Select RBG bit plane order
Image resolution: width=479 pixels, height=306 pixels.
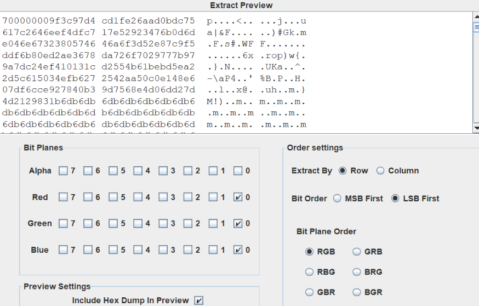310,272
